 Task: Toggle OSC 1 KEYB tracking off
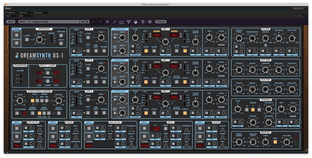[146, 51]
